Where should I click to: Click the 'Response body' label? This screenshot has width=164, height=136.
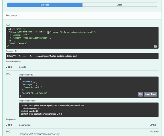pyautogui.click(x=26, y=75)
